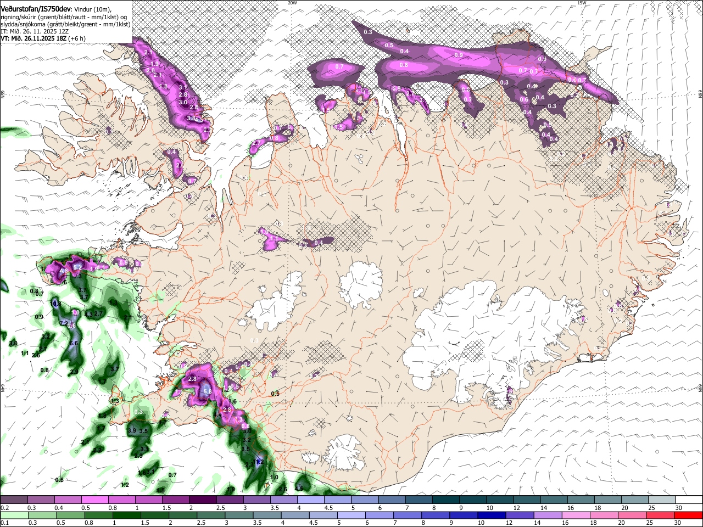703x527 pixels.
Task: Pick the palest green 0.1 legend swatch
Action: click(14, 515)
